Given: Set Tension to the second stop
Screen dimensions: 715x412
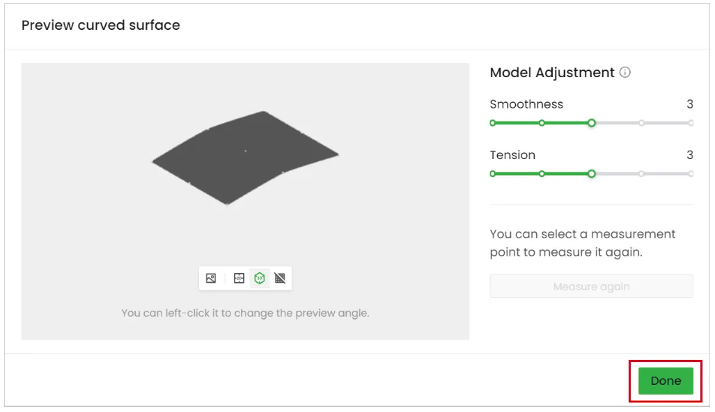Looking at the screenshot, I should tap(542, 174).
